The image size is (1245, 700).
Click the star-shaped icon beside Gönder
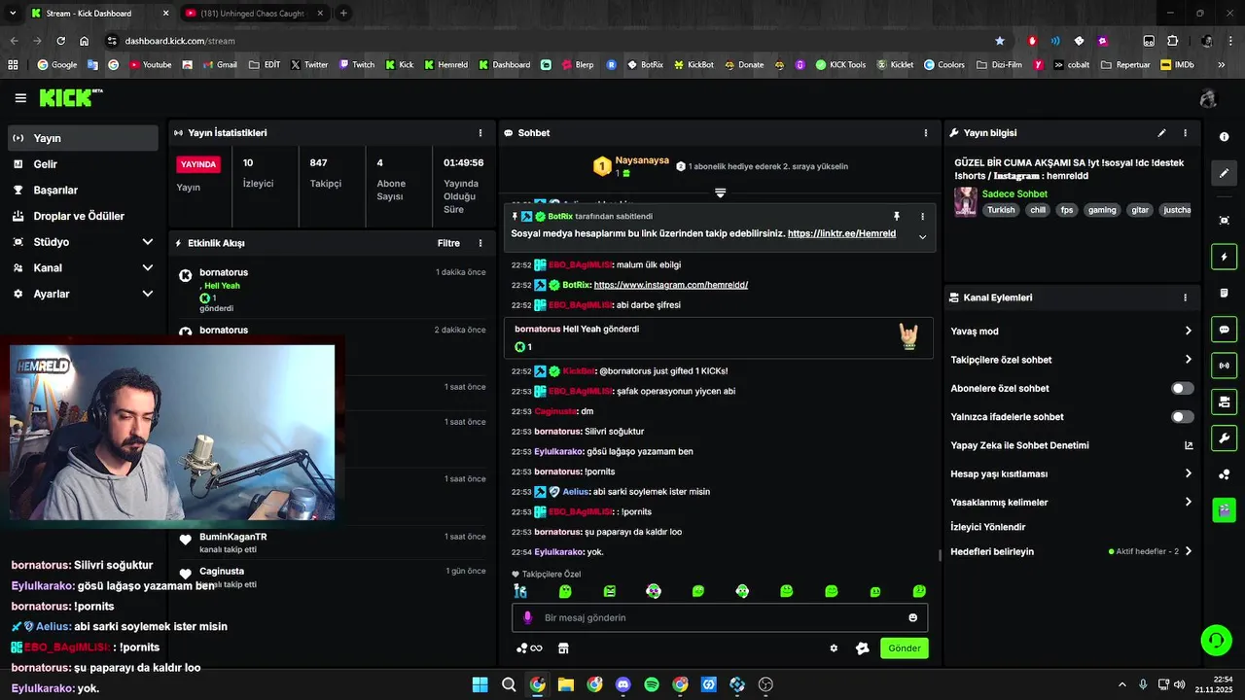click(x=862, y=648)
